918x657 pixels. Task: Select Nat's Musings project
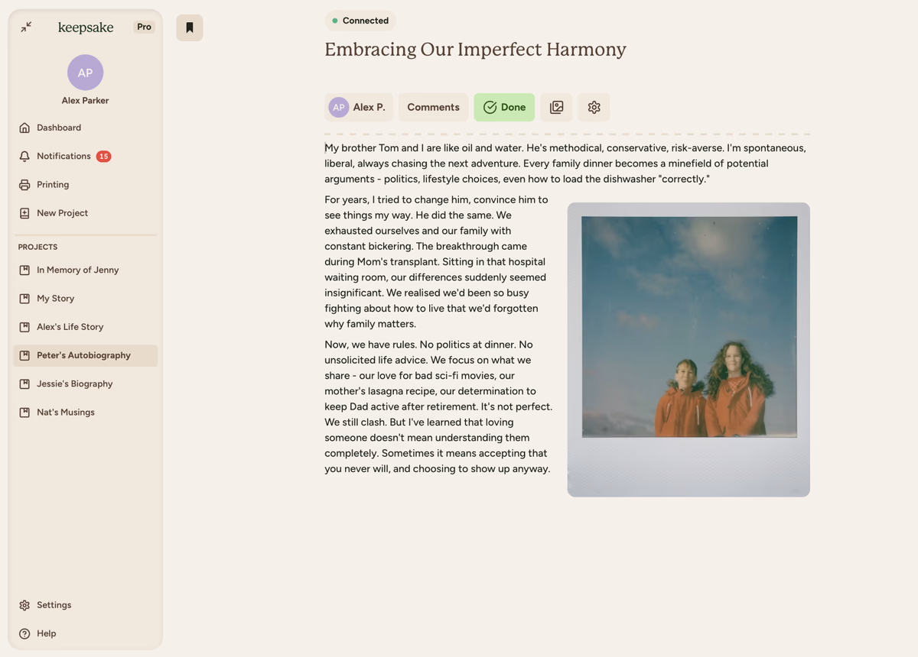(x=66, y=412)
